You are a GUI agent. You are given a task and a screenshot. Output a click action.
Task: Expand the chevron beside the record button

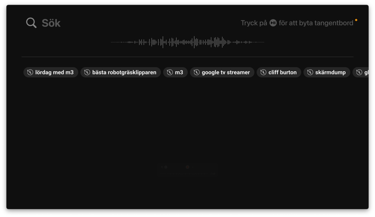pos(193,167)
